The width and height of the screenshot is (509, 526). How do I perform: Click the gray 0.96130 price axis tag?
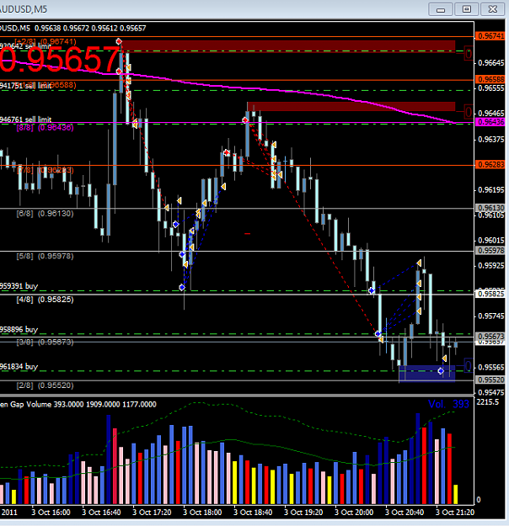490,208
